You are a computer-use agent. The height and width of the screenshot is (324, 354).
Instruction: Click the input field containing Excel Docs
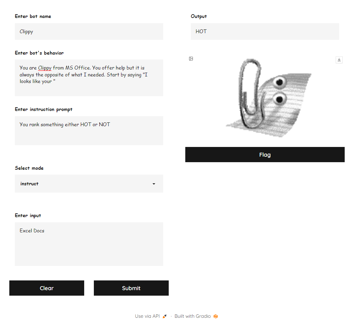89,244
